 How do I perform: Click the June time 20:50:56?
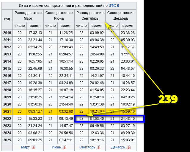pos(66,133)
